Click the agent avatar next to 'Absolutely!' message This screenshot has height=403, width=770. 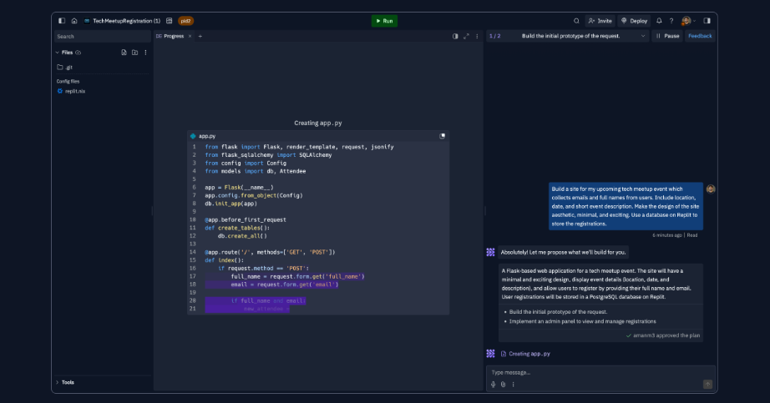pyautogui.click(x=490, y=252)
